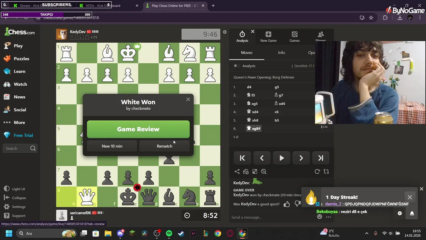Select final move Qxg8# in move list
Image resolution: width=426 pixels, height=240 pixels.
pos(254,128)
